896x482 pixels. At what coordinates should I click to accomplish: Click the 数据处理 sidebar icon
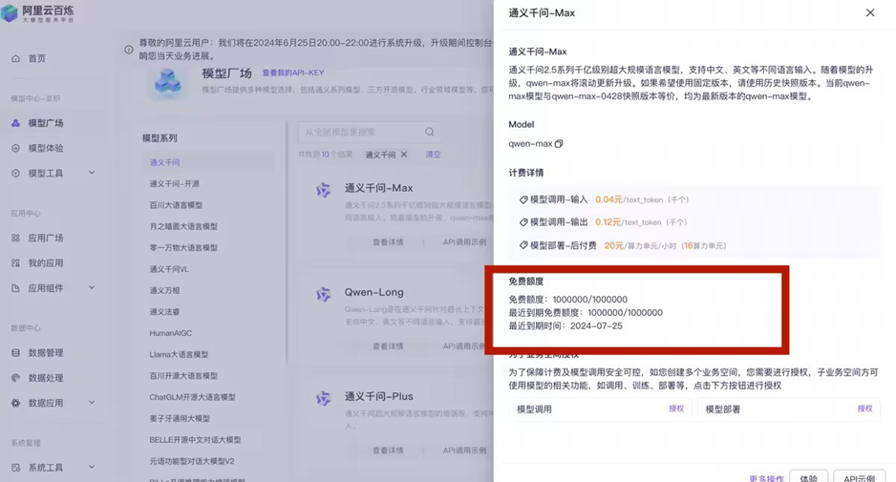coord(15,378)
